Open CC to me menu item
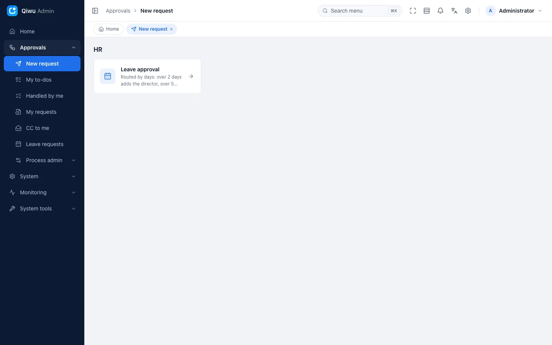The height and width of the screenshot is (345, 552). coord(42,128)
